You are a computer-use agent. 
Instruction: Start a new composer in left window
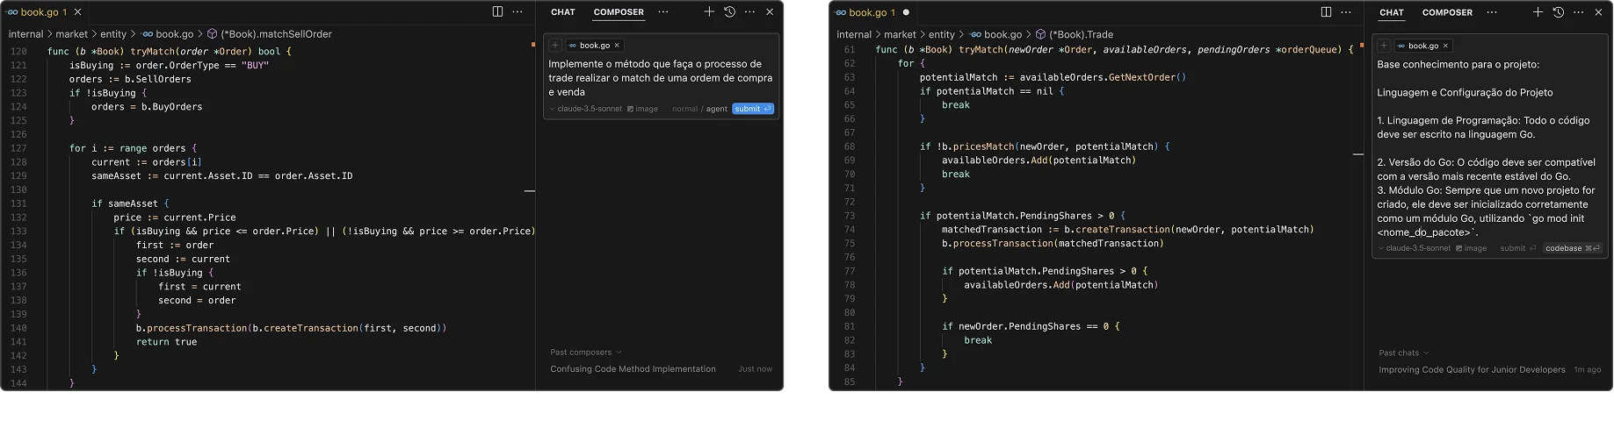709,12
